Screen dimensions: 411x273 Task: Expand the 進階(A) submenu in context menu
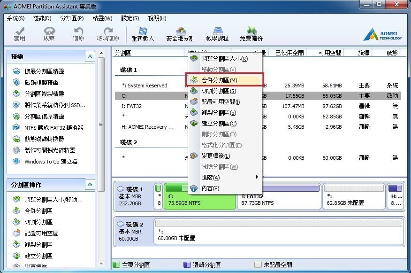point(225,178)
